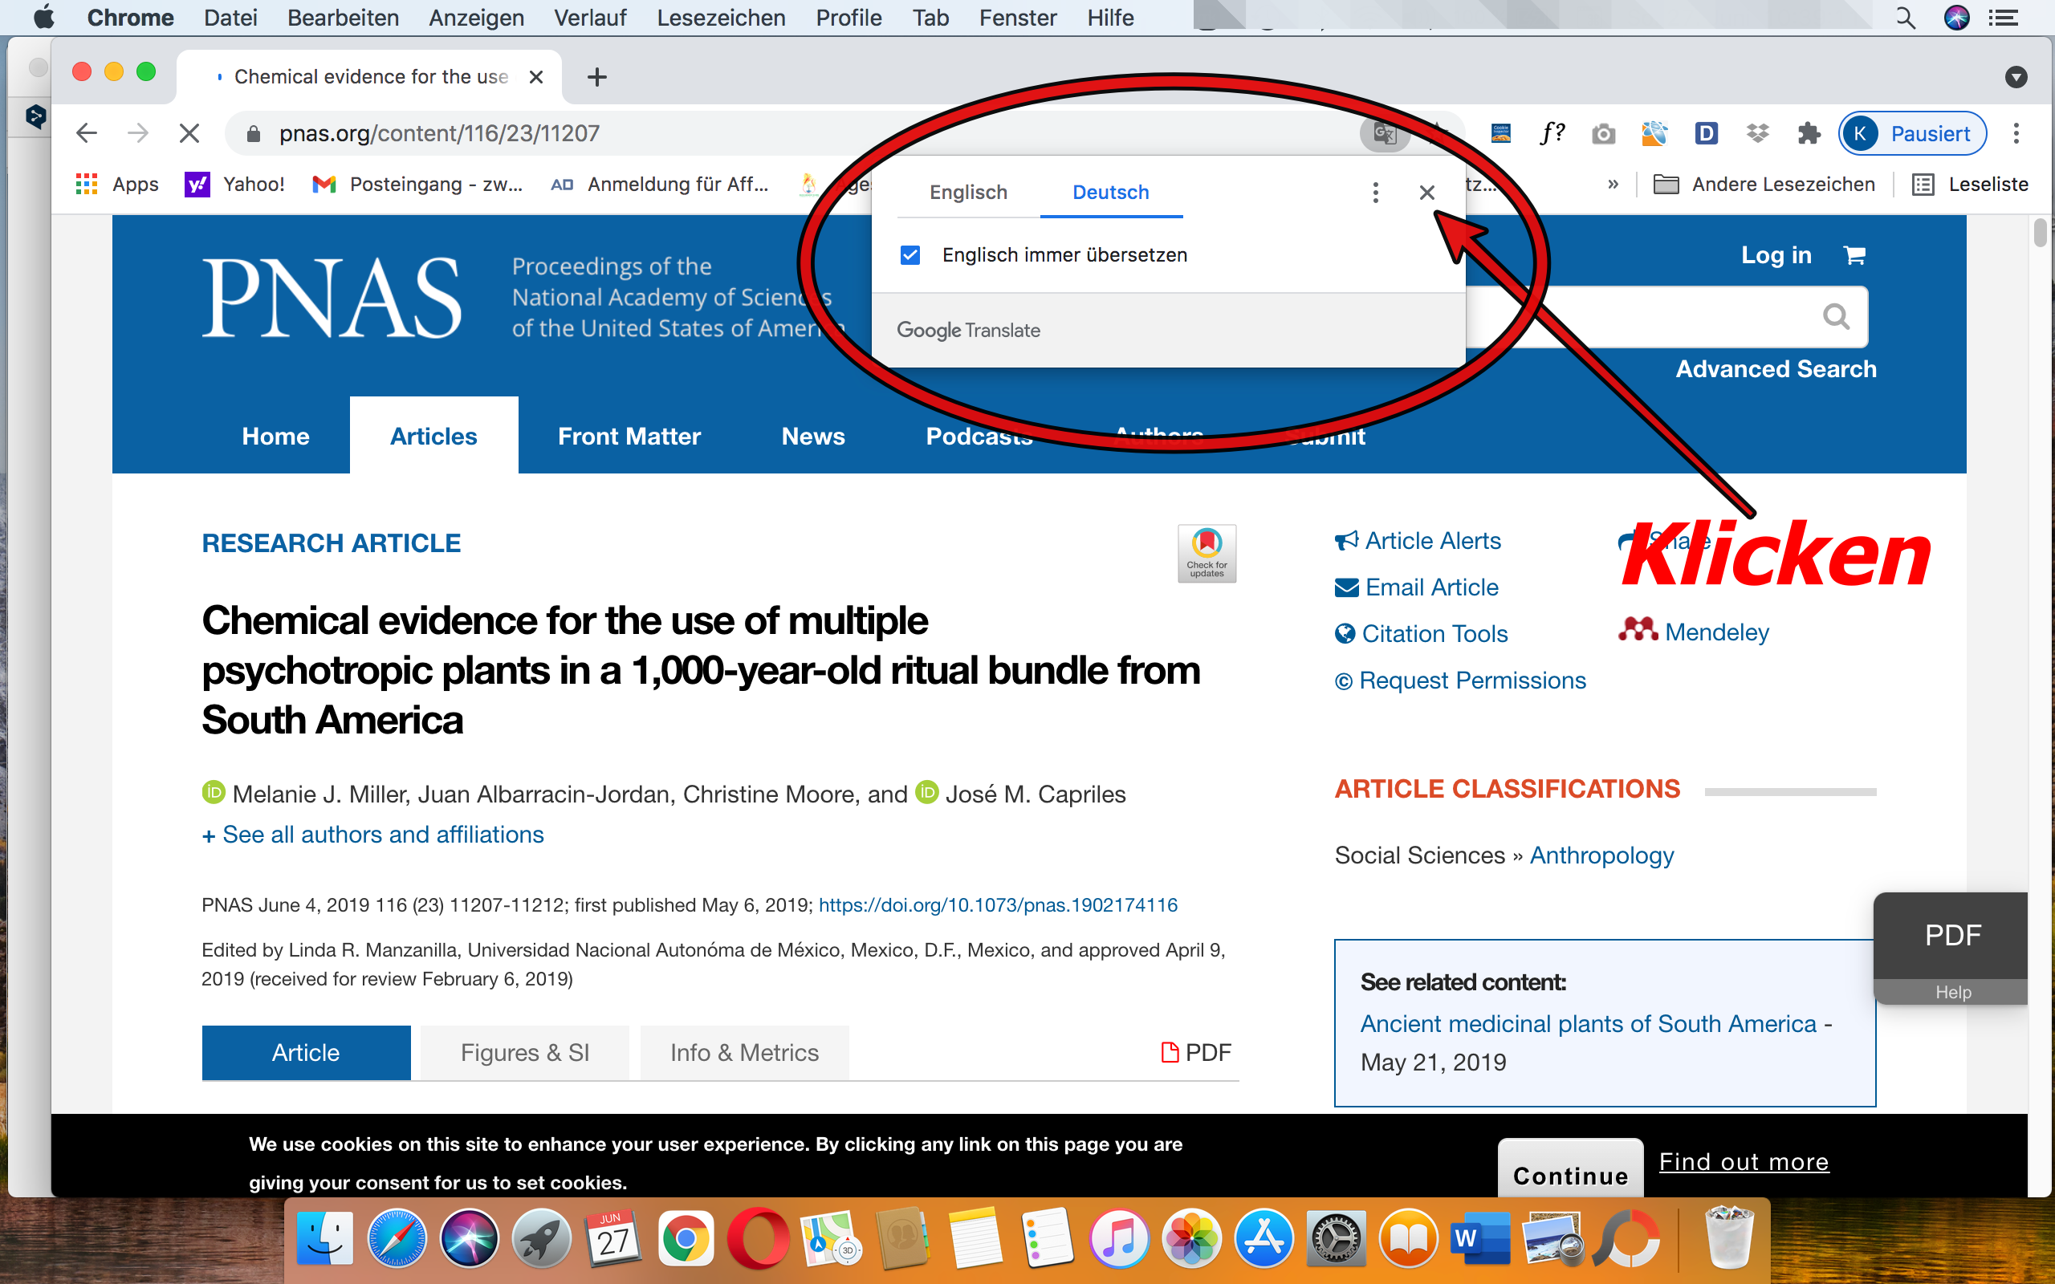Uncheck Englisch immer übersetzen checkbox

(910, 254)
